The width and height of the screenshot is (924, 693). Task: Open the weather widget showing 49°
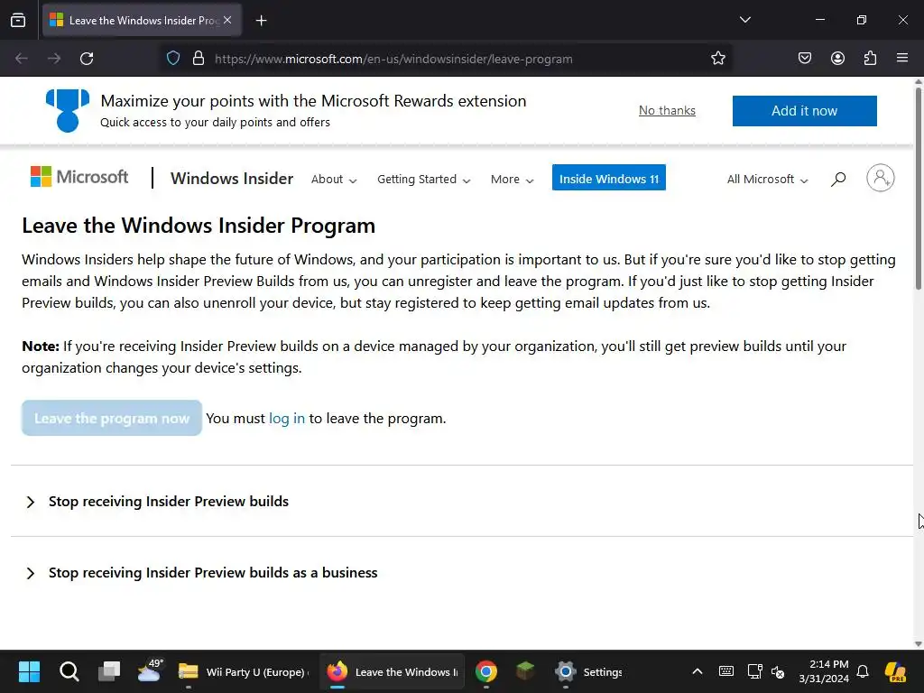pos(150,670)
